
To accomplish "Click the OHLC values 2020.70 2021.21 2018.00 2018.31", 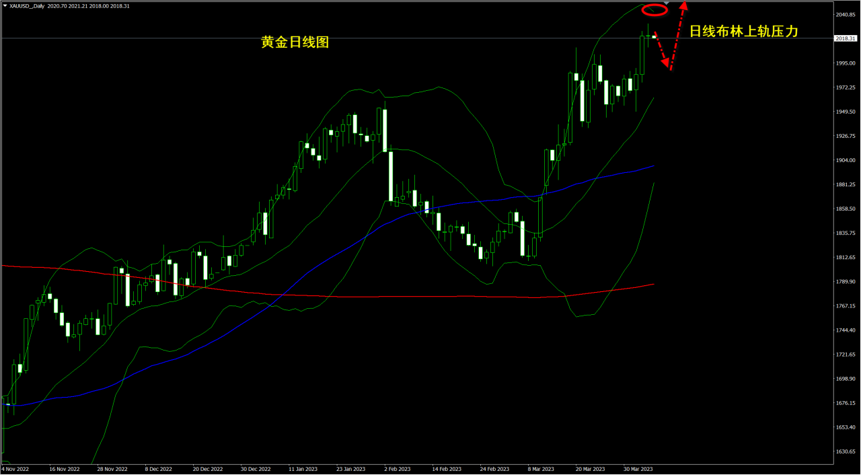I will (89, 5).
